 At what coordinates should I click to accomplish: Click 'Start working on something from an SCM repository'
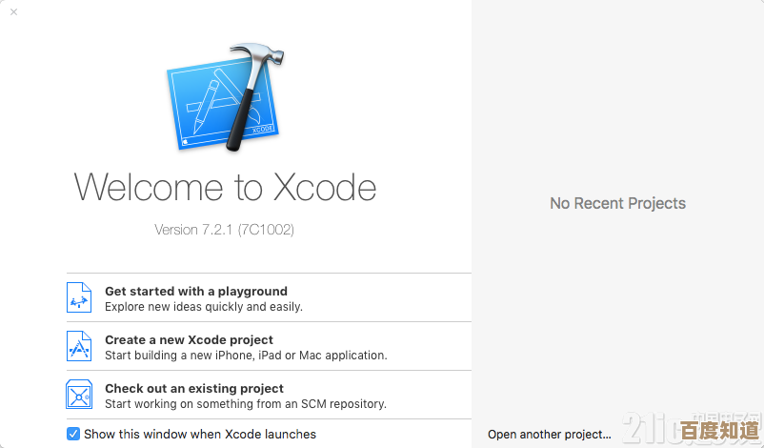pos(246,404)
